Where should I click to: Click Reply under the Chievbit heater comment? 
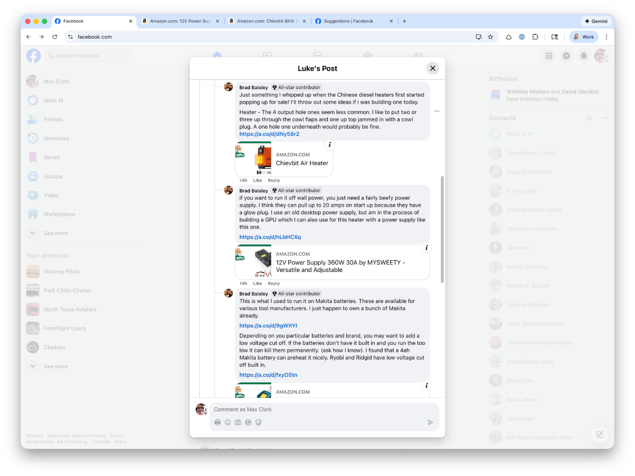point(273,180)
